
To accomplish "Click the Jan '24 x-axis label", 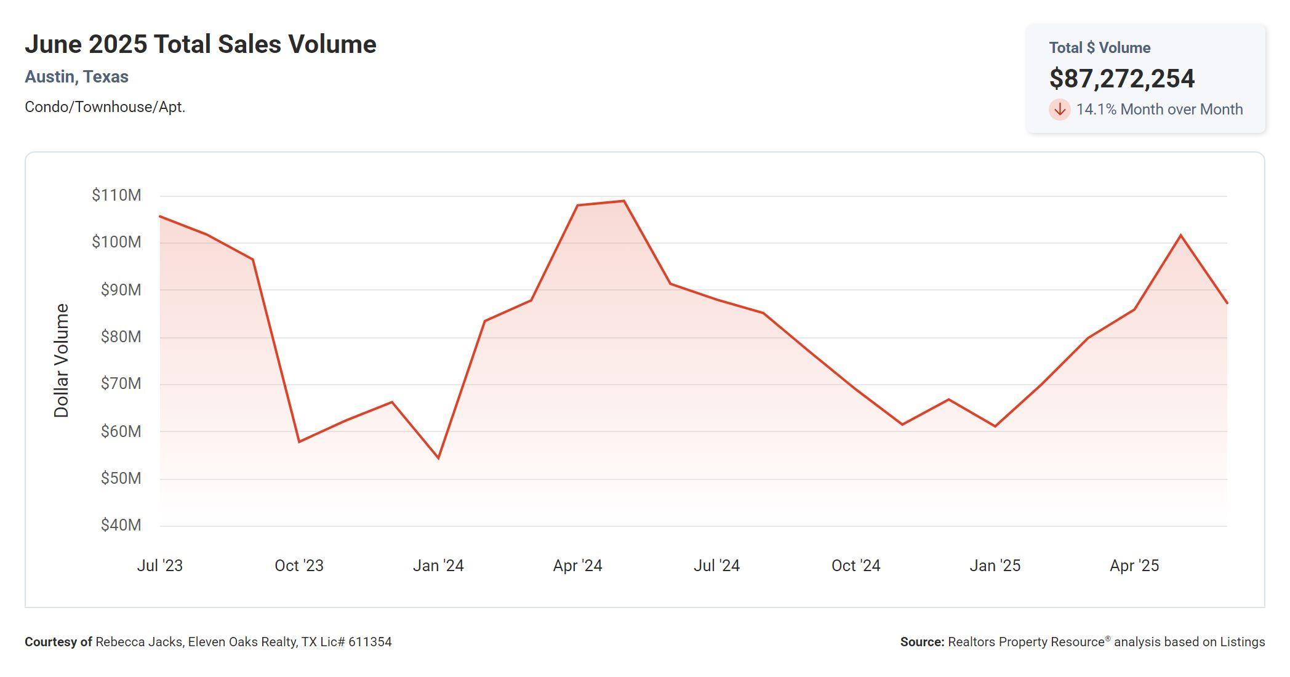I will [x=438, y=566].
